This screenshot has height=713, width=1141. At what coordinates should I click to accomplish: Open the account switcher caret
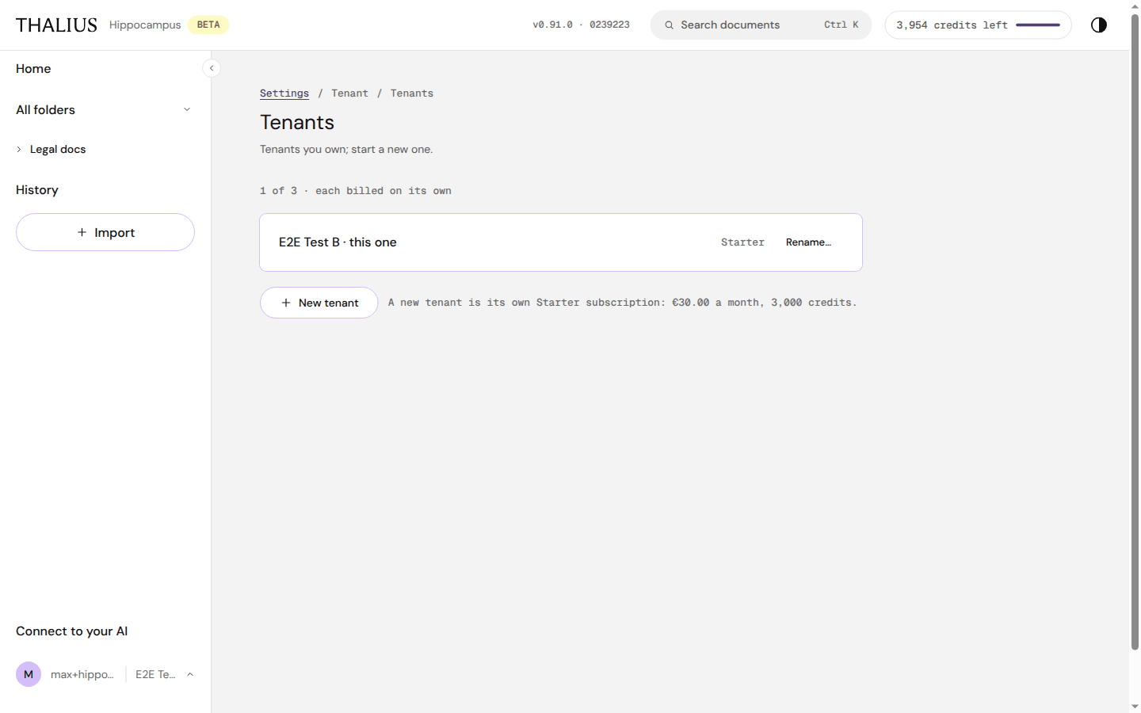coord(190,674)
